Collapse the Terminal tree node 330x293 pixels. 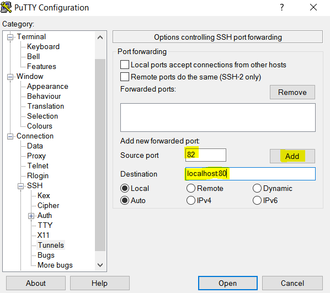tap(10, 38)
